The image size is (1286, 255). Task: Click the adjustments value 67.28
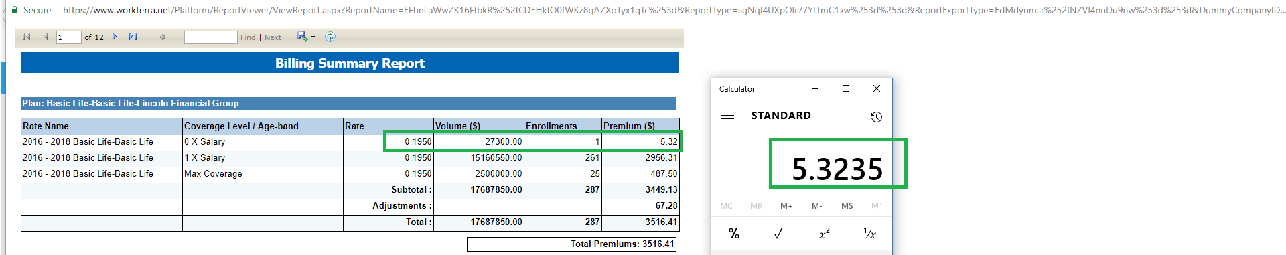tap(666, 206)
